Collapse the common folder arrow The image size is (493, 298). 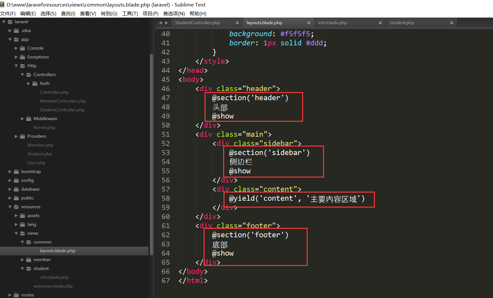point(22,242)
